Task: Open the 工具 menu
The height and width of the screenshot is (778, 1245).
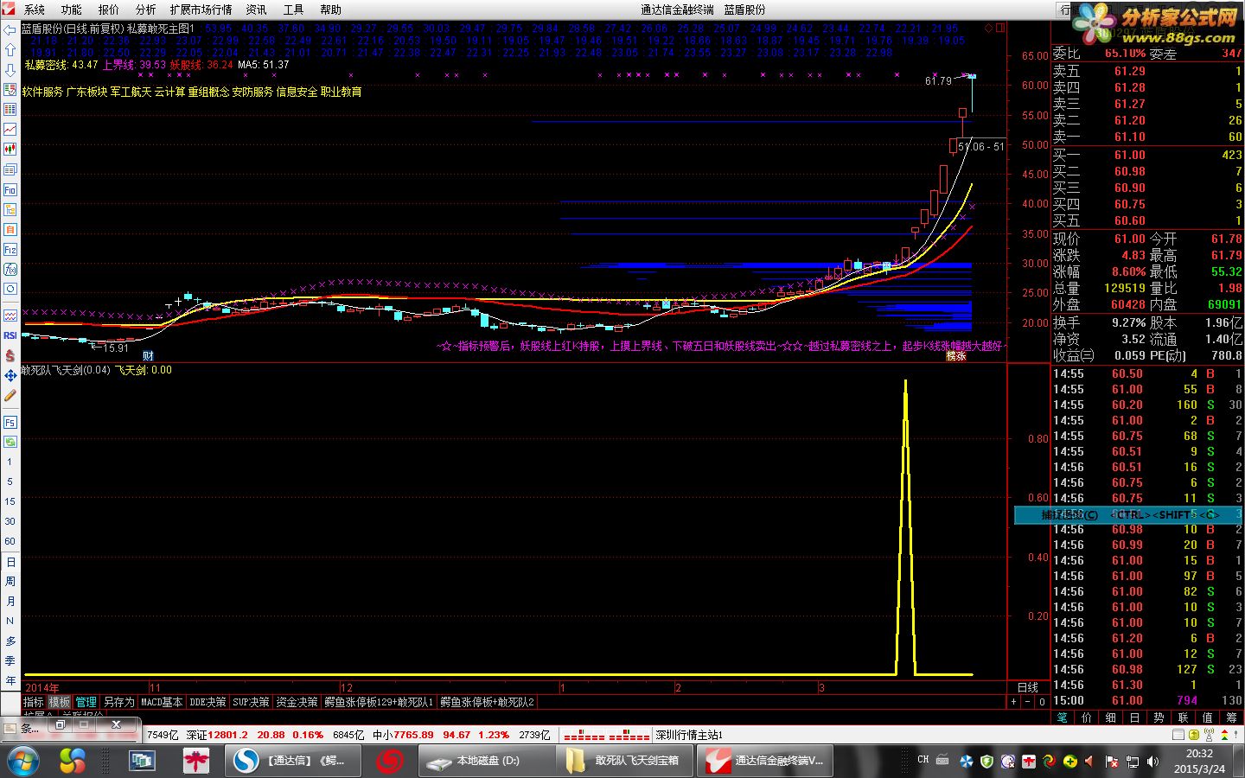Action: click(294, 10)
